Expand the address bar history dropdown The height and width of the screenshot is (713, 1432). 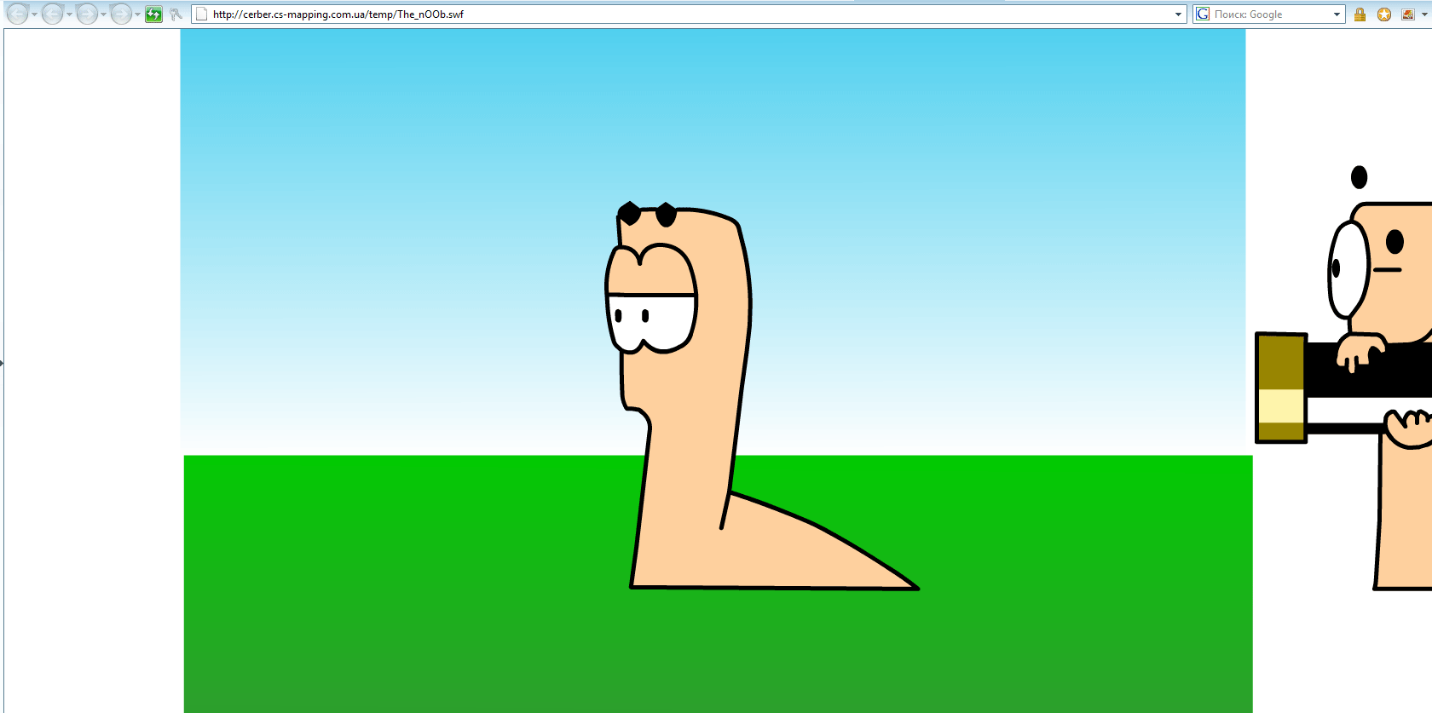pos(1178,14)
